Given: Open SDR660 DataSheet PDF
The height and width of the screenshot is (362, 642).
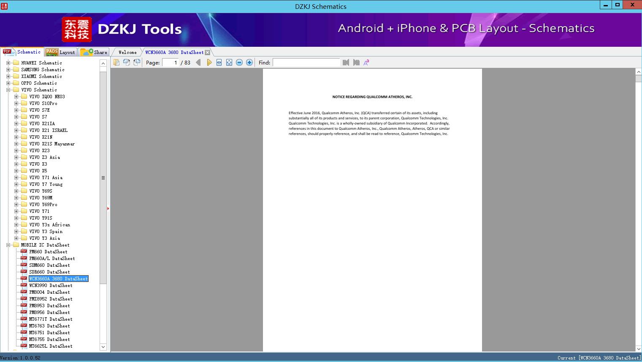Looking at the screenshot, I should [x=49, y=272].
